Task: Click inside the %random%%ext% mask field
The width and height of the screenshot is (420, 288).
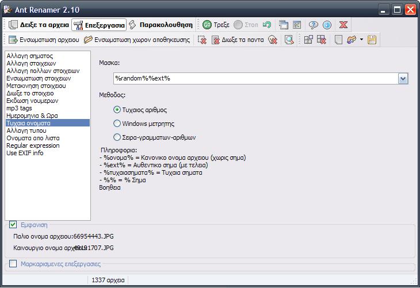Action: 256,79
